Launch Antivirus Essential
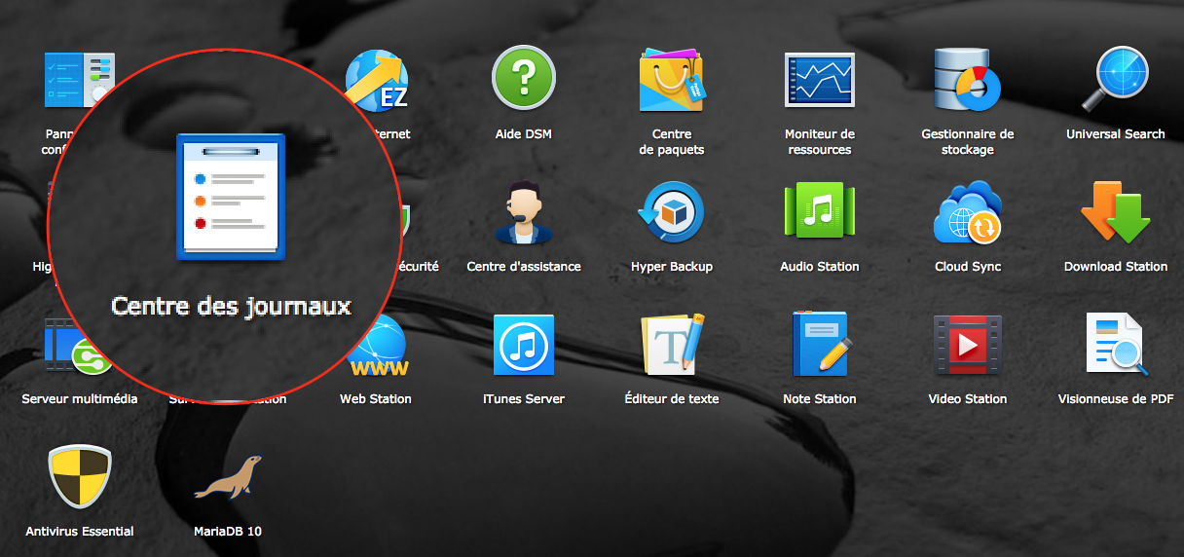Viewport: 1184px width, 557px height. click(79, 477)
